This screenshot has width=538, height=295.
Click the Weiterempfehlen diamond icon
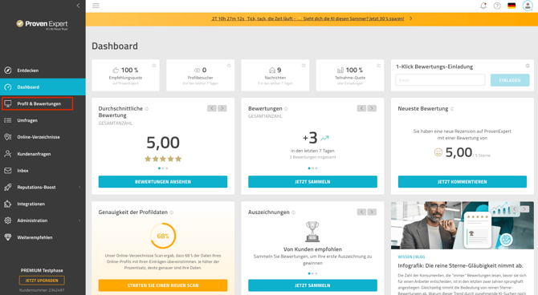point(8,237)
